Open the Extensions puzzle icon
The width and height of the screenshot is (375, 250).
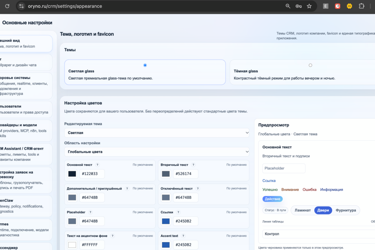point(362,6)
